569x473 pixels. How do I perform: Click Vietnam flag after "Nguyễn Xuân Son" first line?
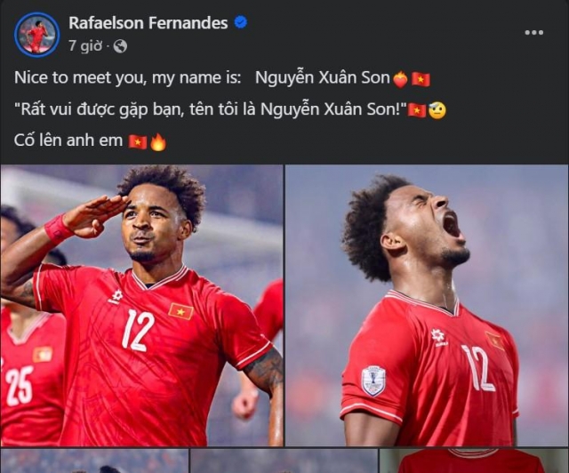pyautogui.click(x=421, y=79)
